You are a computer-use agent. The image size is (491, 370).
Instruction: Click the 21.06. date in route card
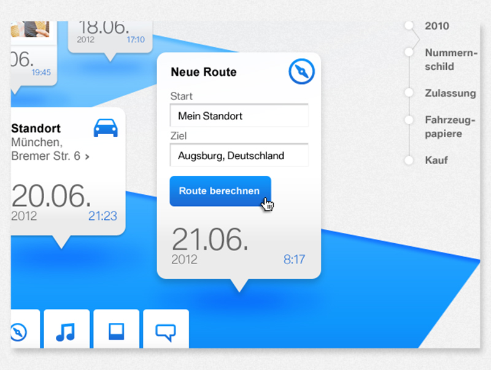[210, 240]
